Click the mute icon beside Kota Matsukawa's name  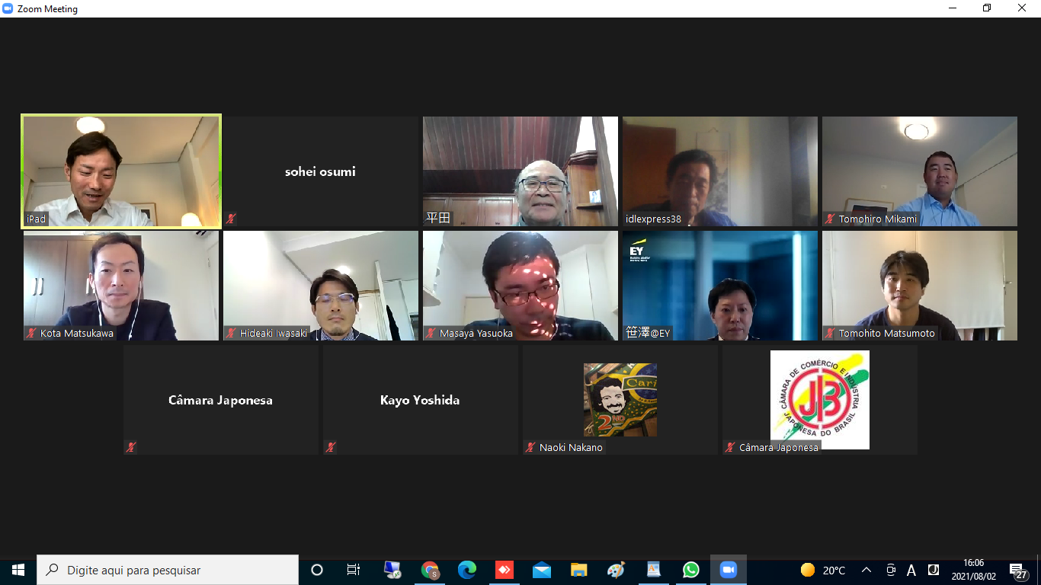click(31, 334)
